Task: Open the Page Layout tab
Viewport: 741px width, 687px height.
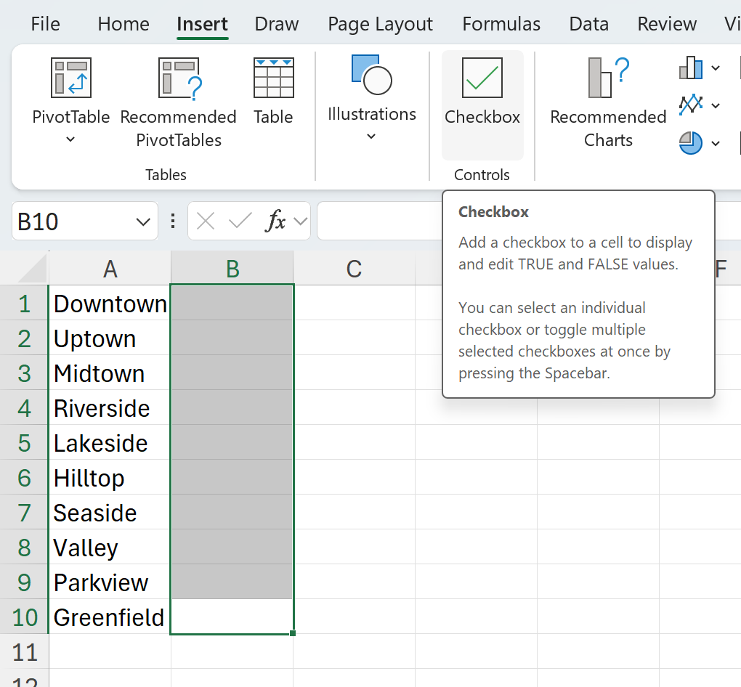Action: 380,24
